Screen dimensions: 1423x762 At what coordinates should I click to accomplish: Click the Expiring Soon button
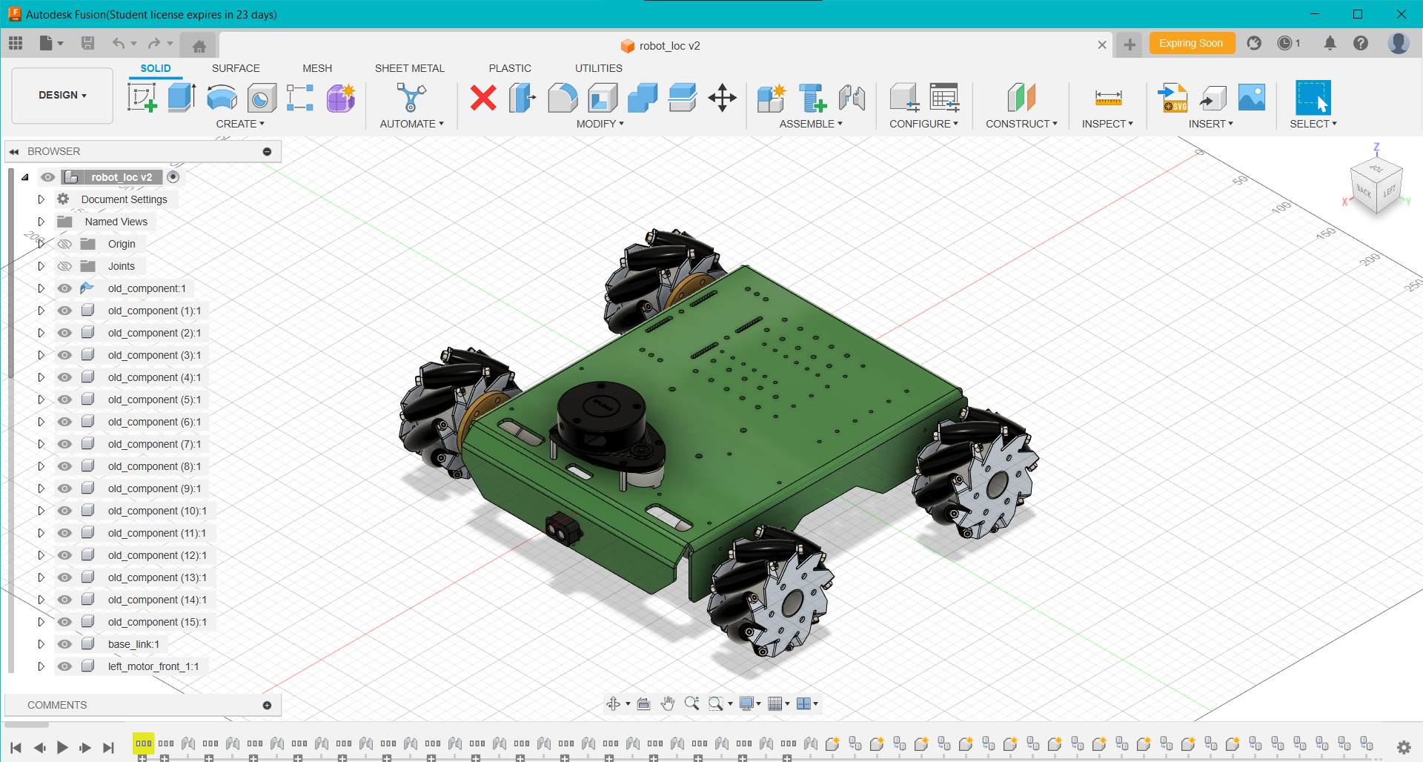click(x=1191, y=44)
